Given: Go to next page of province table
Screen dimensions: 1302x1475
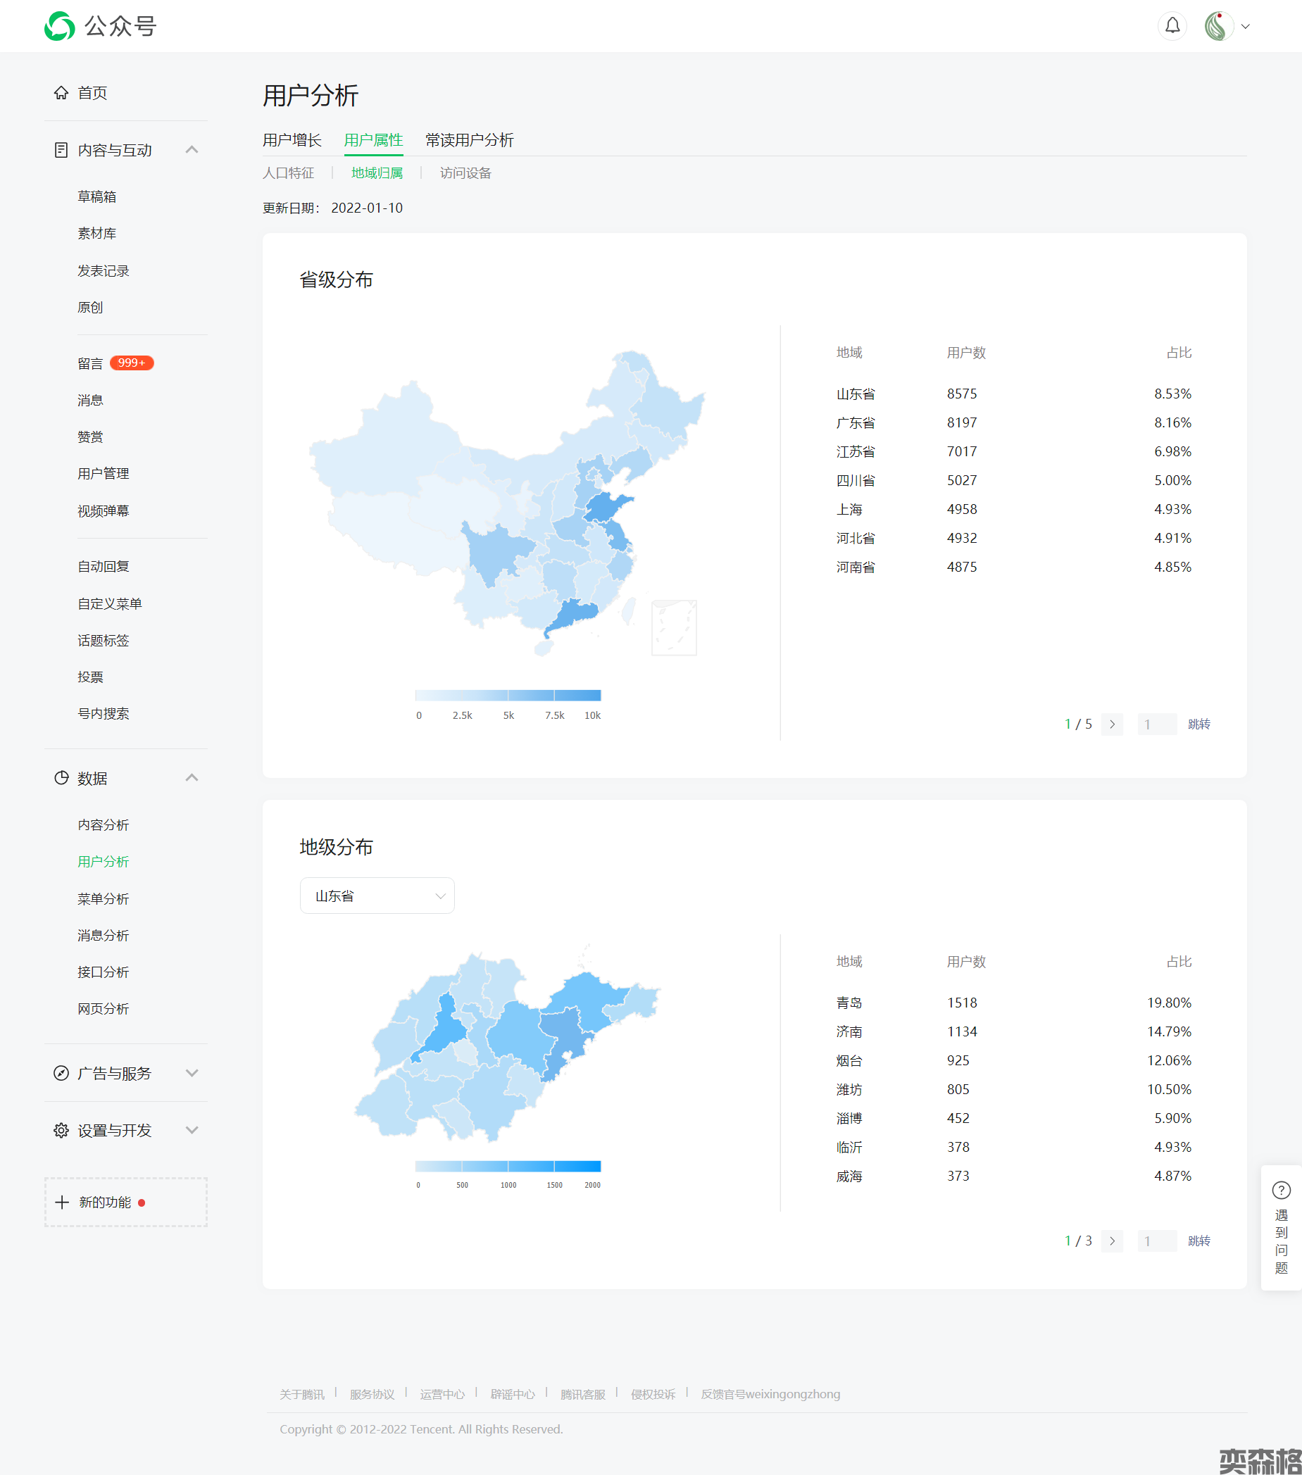Looking at the screenshot, I should (1112, 724).
